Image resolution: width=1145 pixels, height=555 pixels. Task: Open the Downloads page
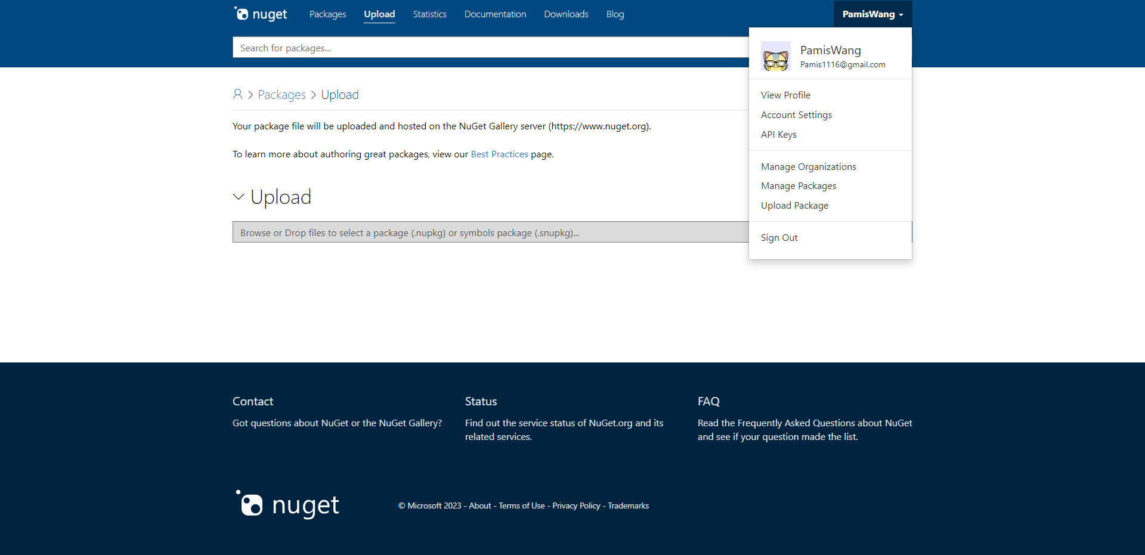pyautogui.click(x=566, y=14)
